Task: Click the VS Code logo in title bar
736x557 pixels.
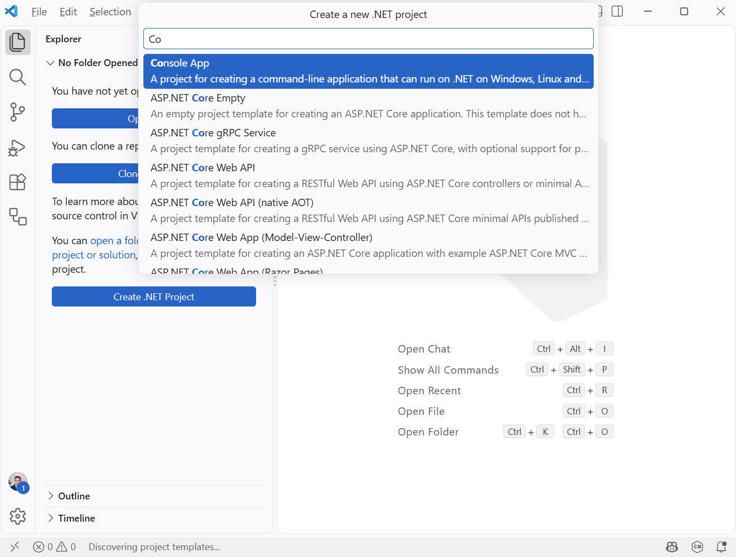Action: (x=11, y=11)
